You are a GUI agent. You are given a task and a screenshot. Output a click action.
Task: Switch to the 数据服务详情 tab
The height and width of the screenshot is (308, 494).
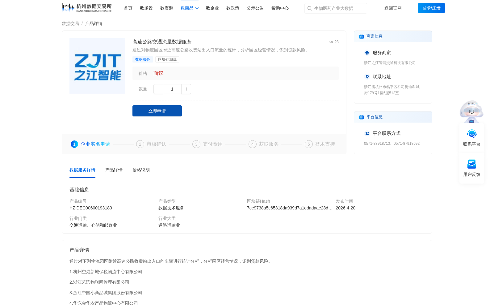[x=82, y=170]
